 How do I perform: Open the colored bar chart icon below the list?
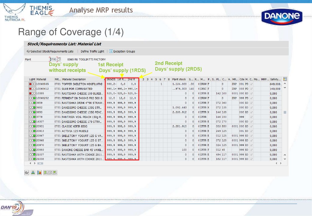(x=39, y=173)
